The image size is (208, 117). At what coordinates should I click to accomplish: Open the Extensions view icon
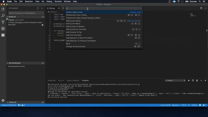pyautogui.click(x=3, y=35)
